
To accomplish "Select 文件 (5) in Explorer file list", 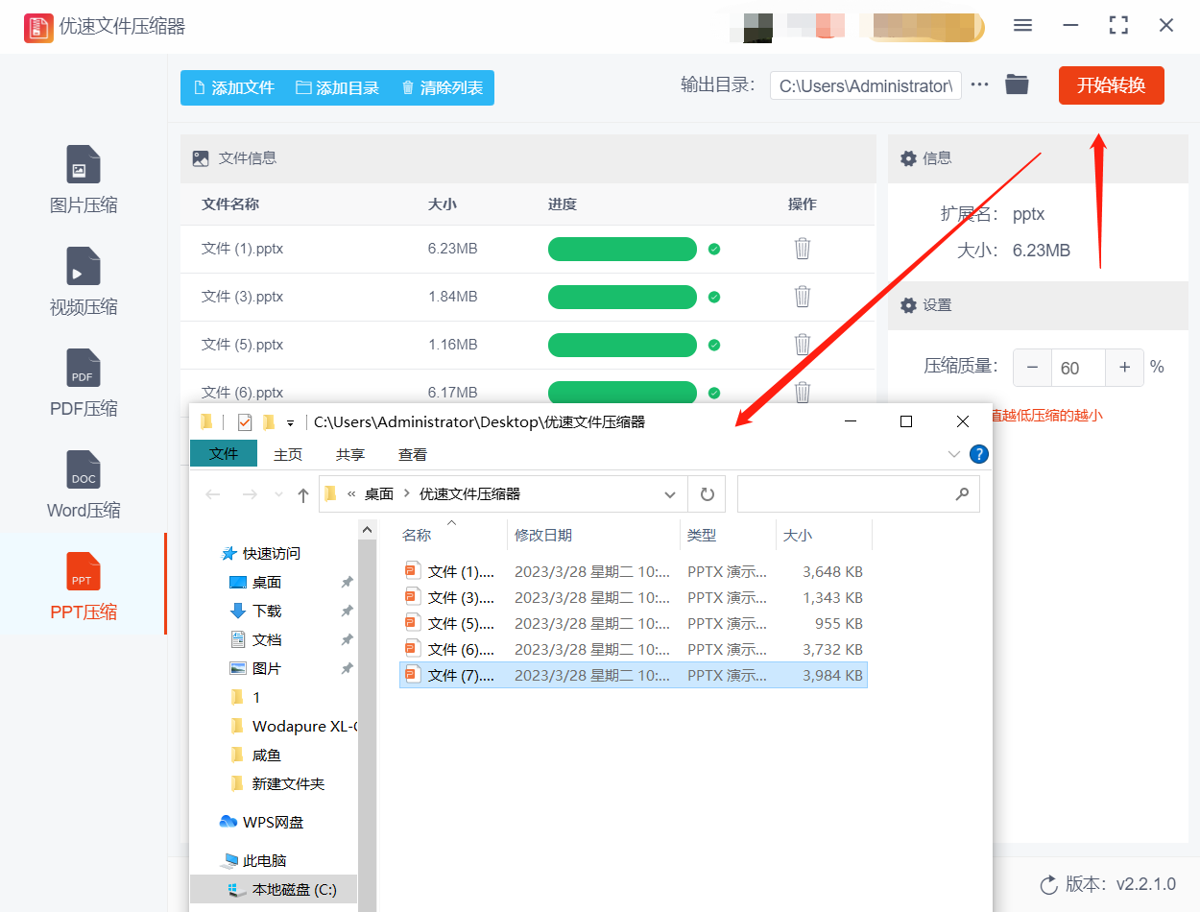I will [x=634, y=623].
